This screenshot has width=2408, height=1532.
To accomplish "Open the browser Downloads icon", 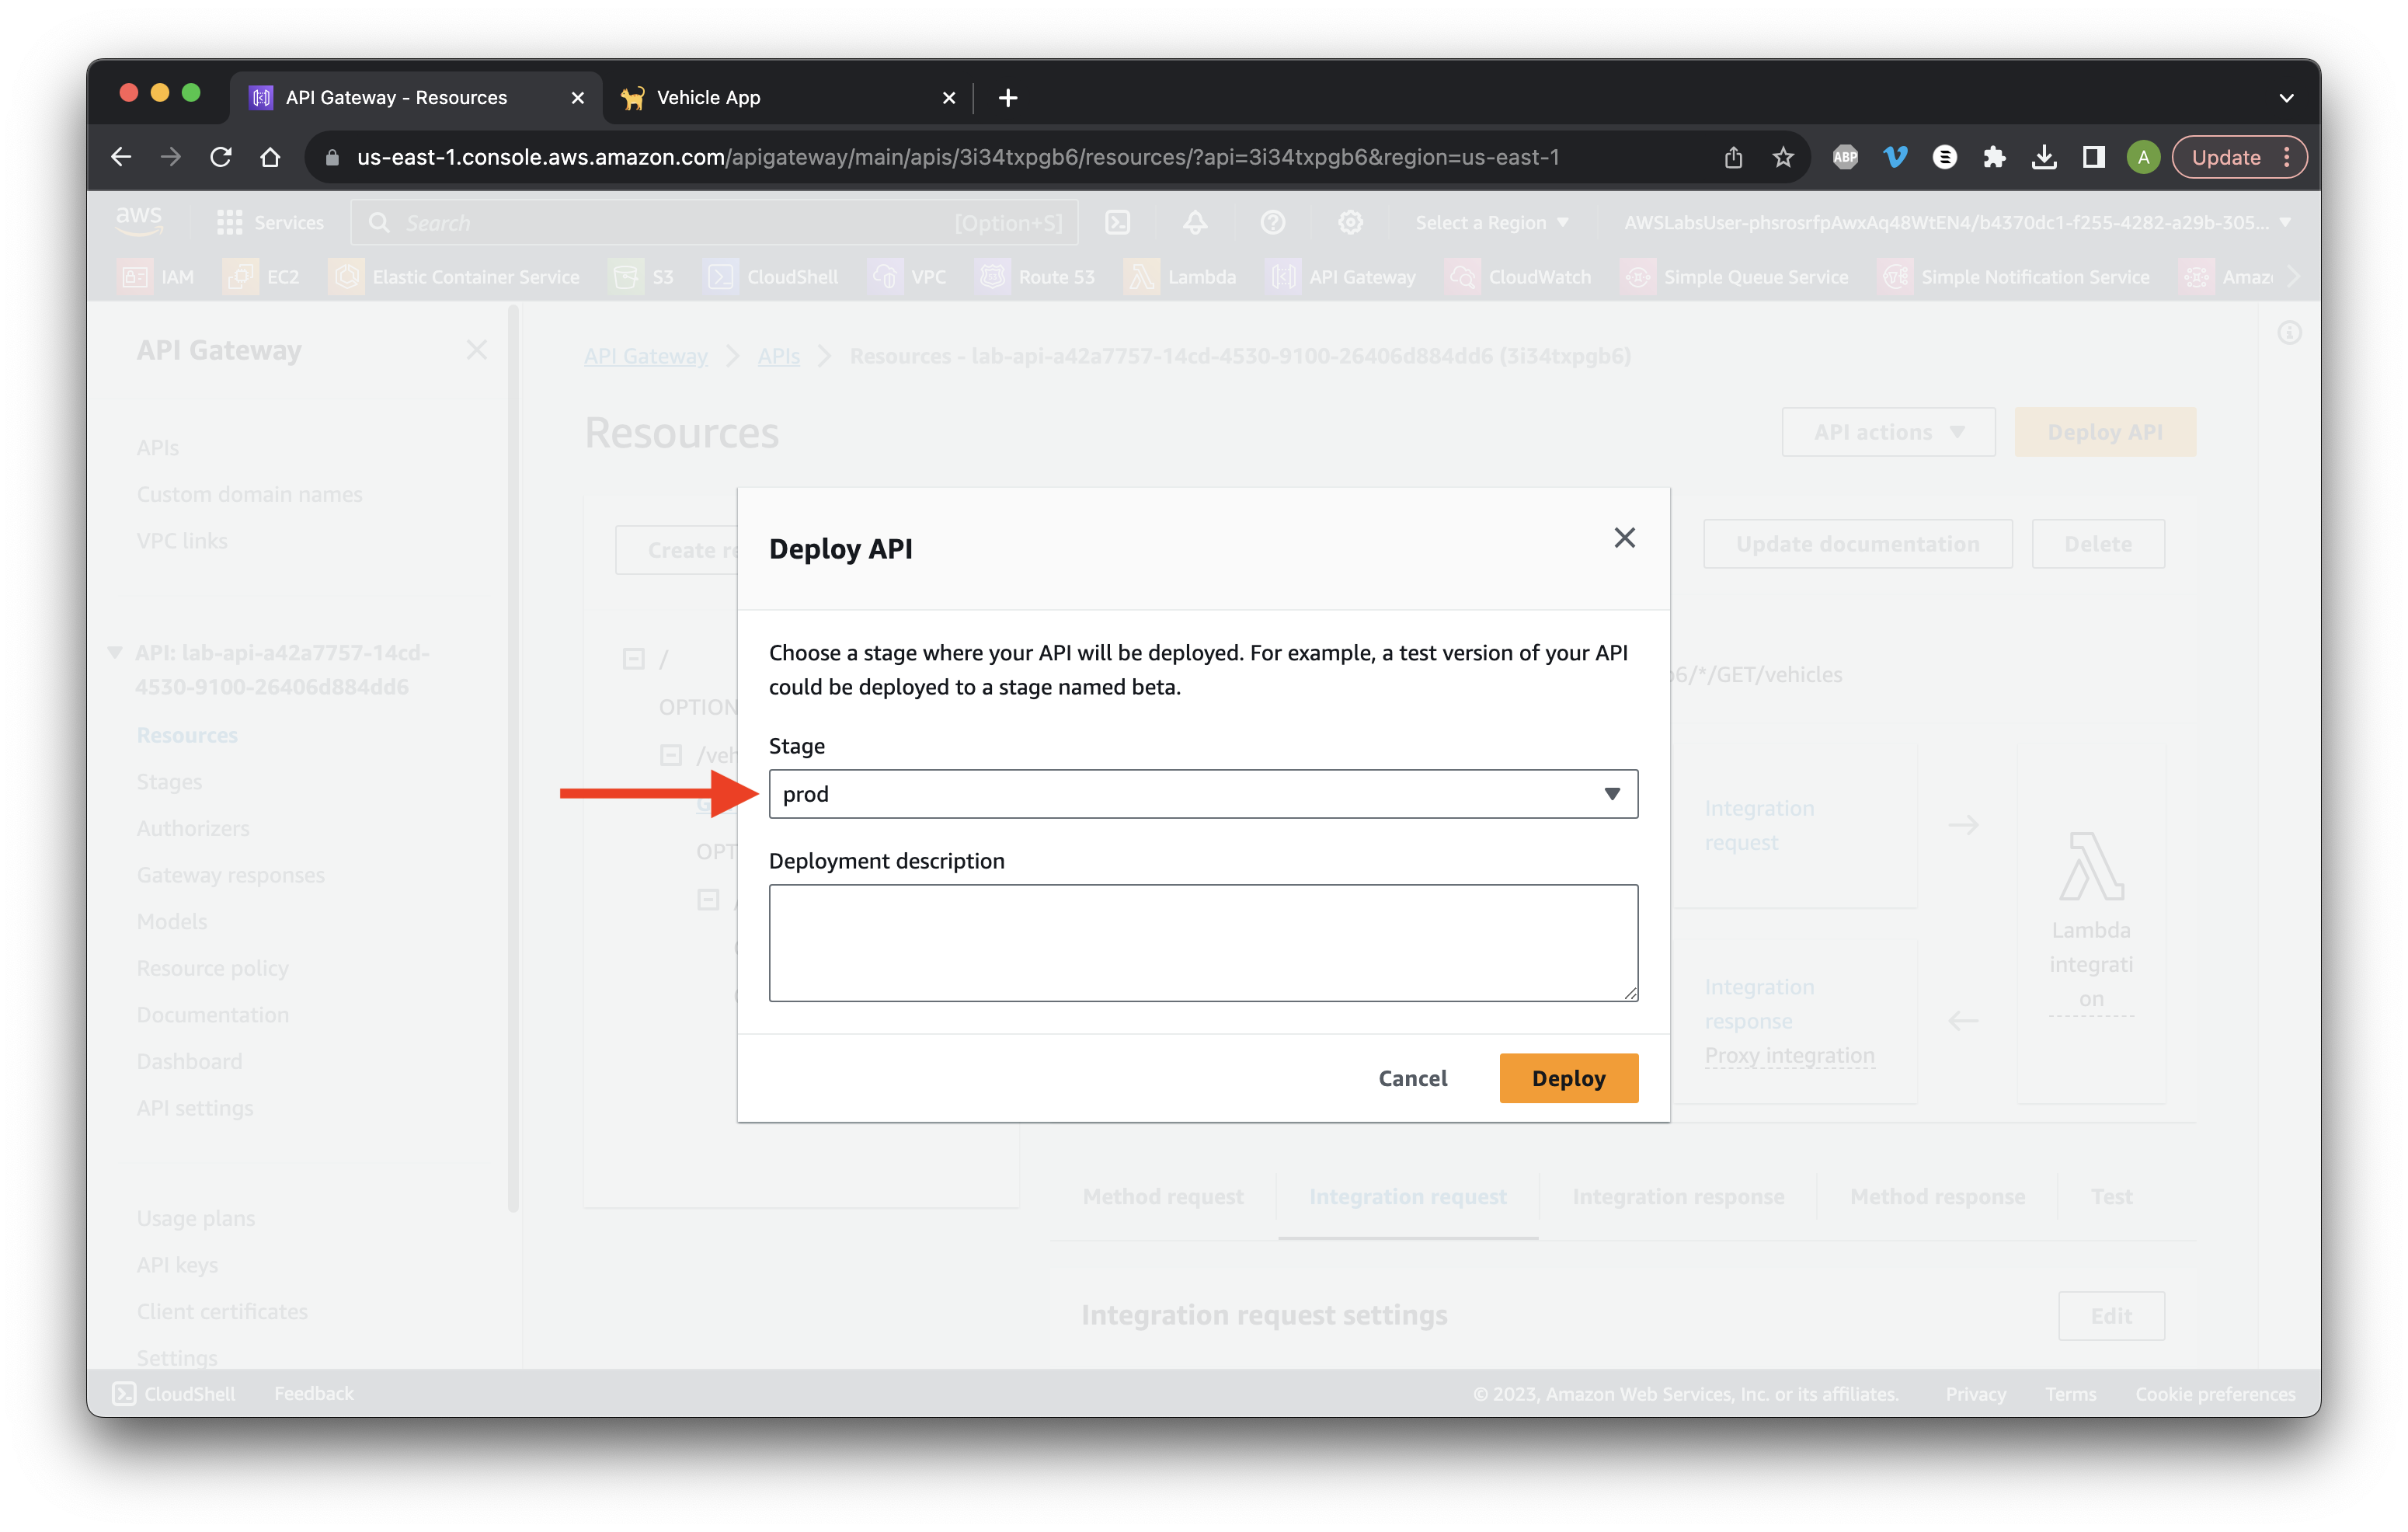I will 2044,157.
